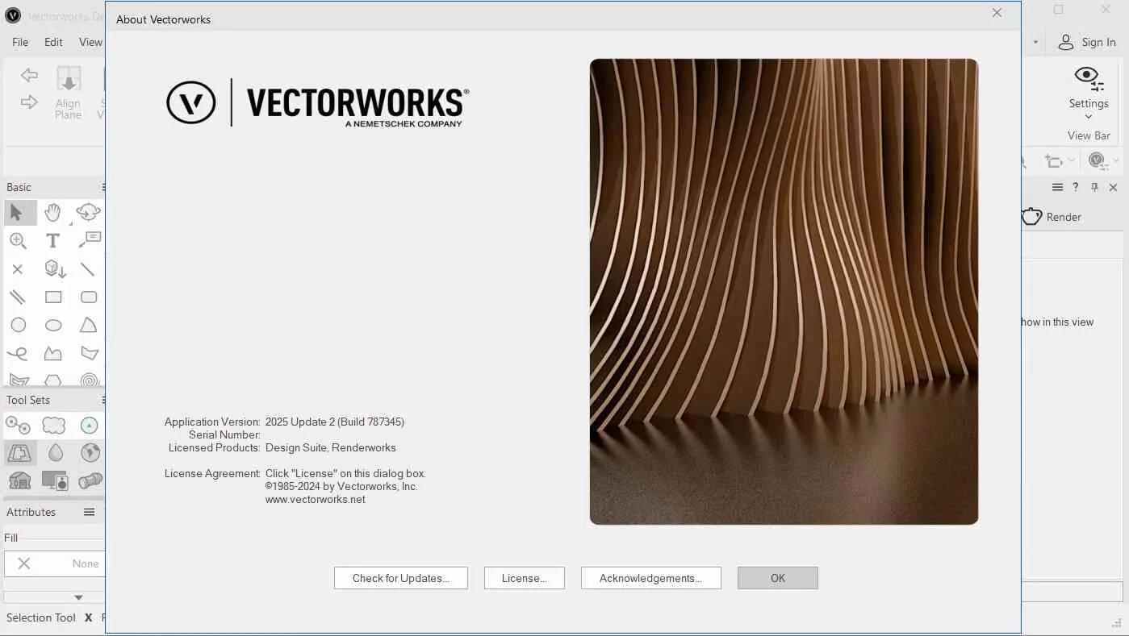
Task: Select the Rounded Rectangle tool
Action: point(89,297)
